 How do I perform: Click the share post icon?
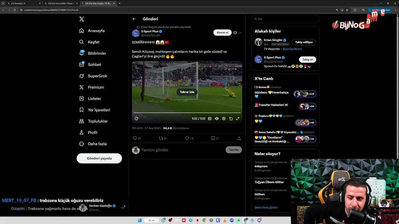239,138
